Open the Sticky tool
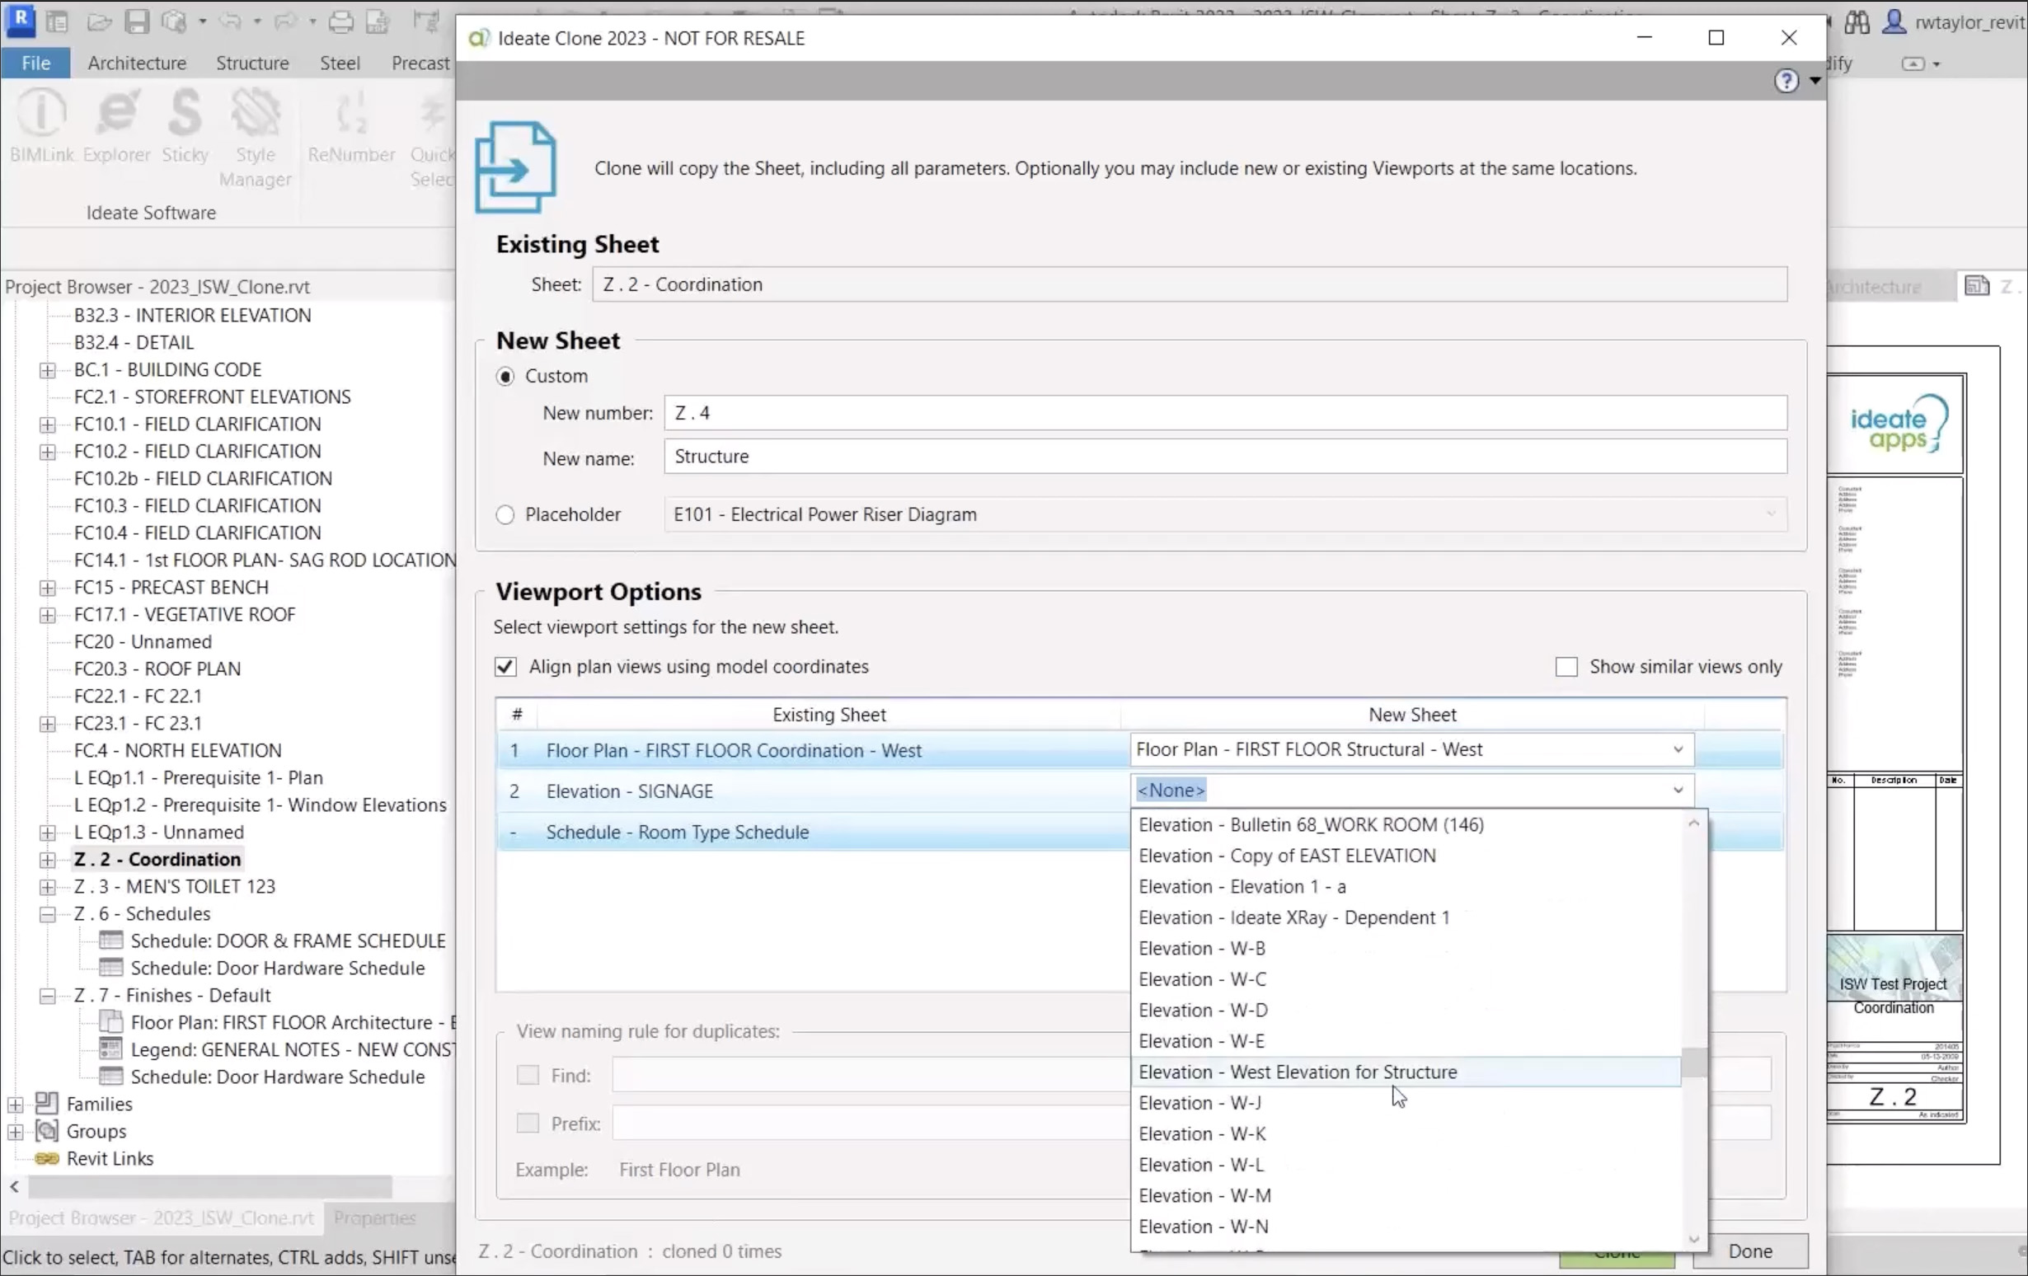The width and height of the screenshot is (2028, 1276). tap(185, 126)
